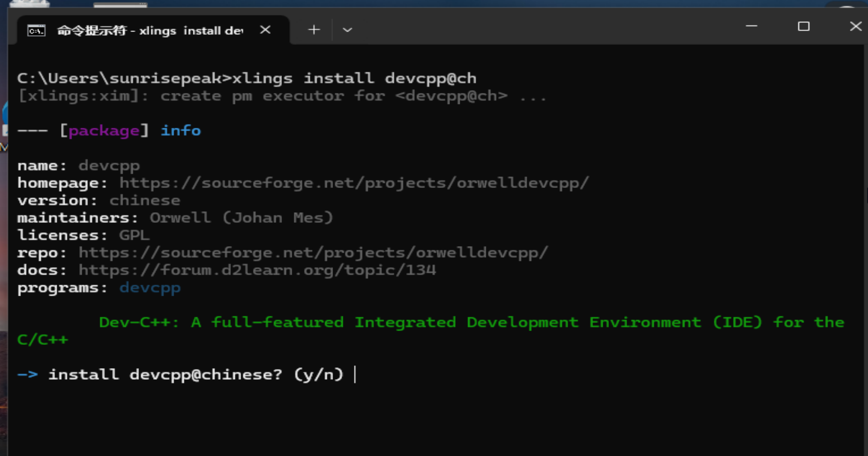Viewport: 868px width, 456px height.
Task: Open the tab options chevron next to the plus button
Action: (347, 30)
